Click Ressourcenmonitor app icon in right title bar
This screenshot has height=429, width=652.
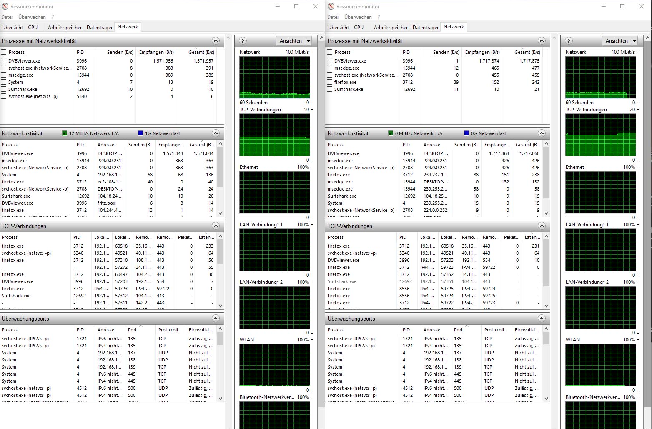(331, 6)
